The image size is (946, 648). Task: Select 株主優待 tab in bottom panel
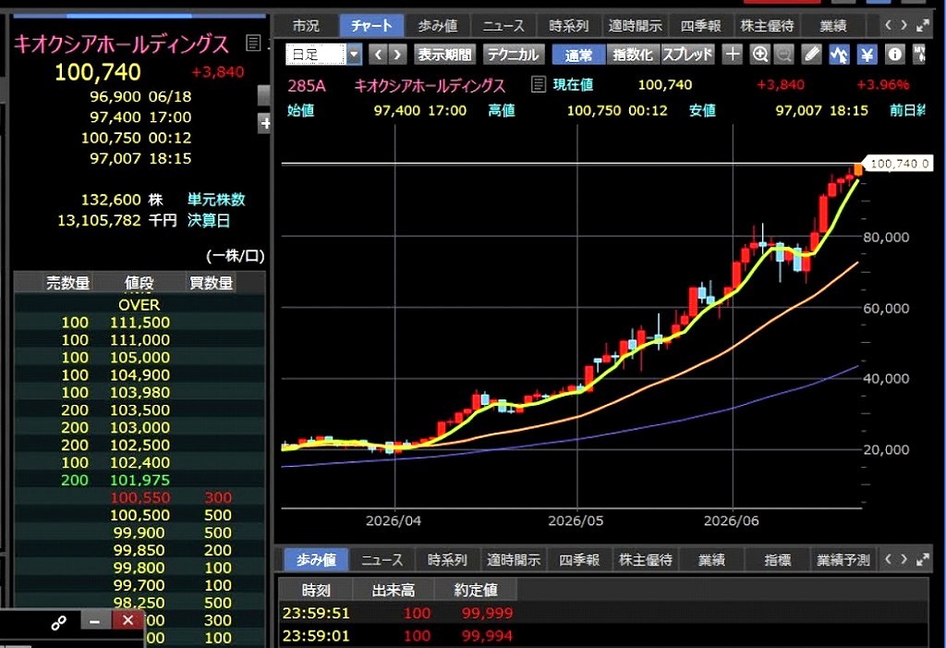click(646, 560)
